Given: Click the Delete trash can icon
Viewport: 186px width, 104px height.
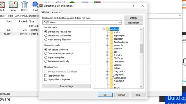Looking at the screenshot, I should coord(24,5).
